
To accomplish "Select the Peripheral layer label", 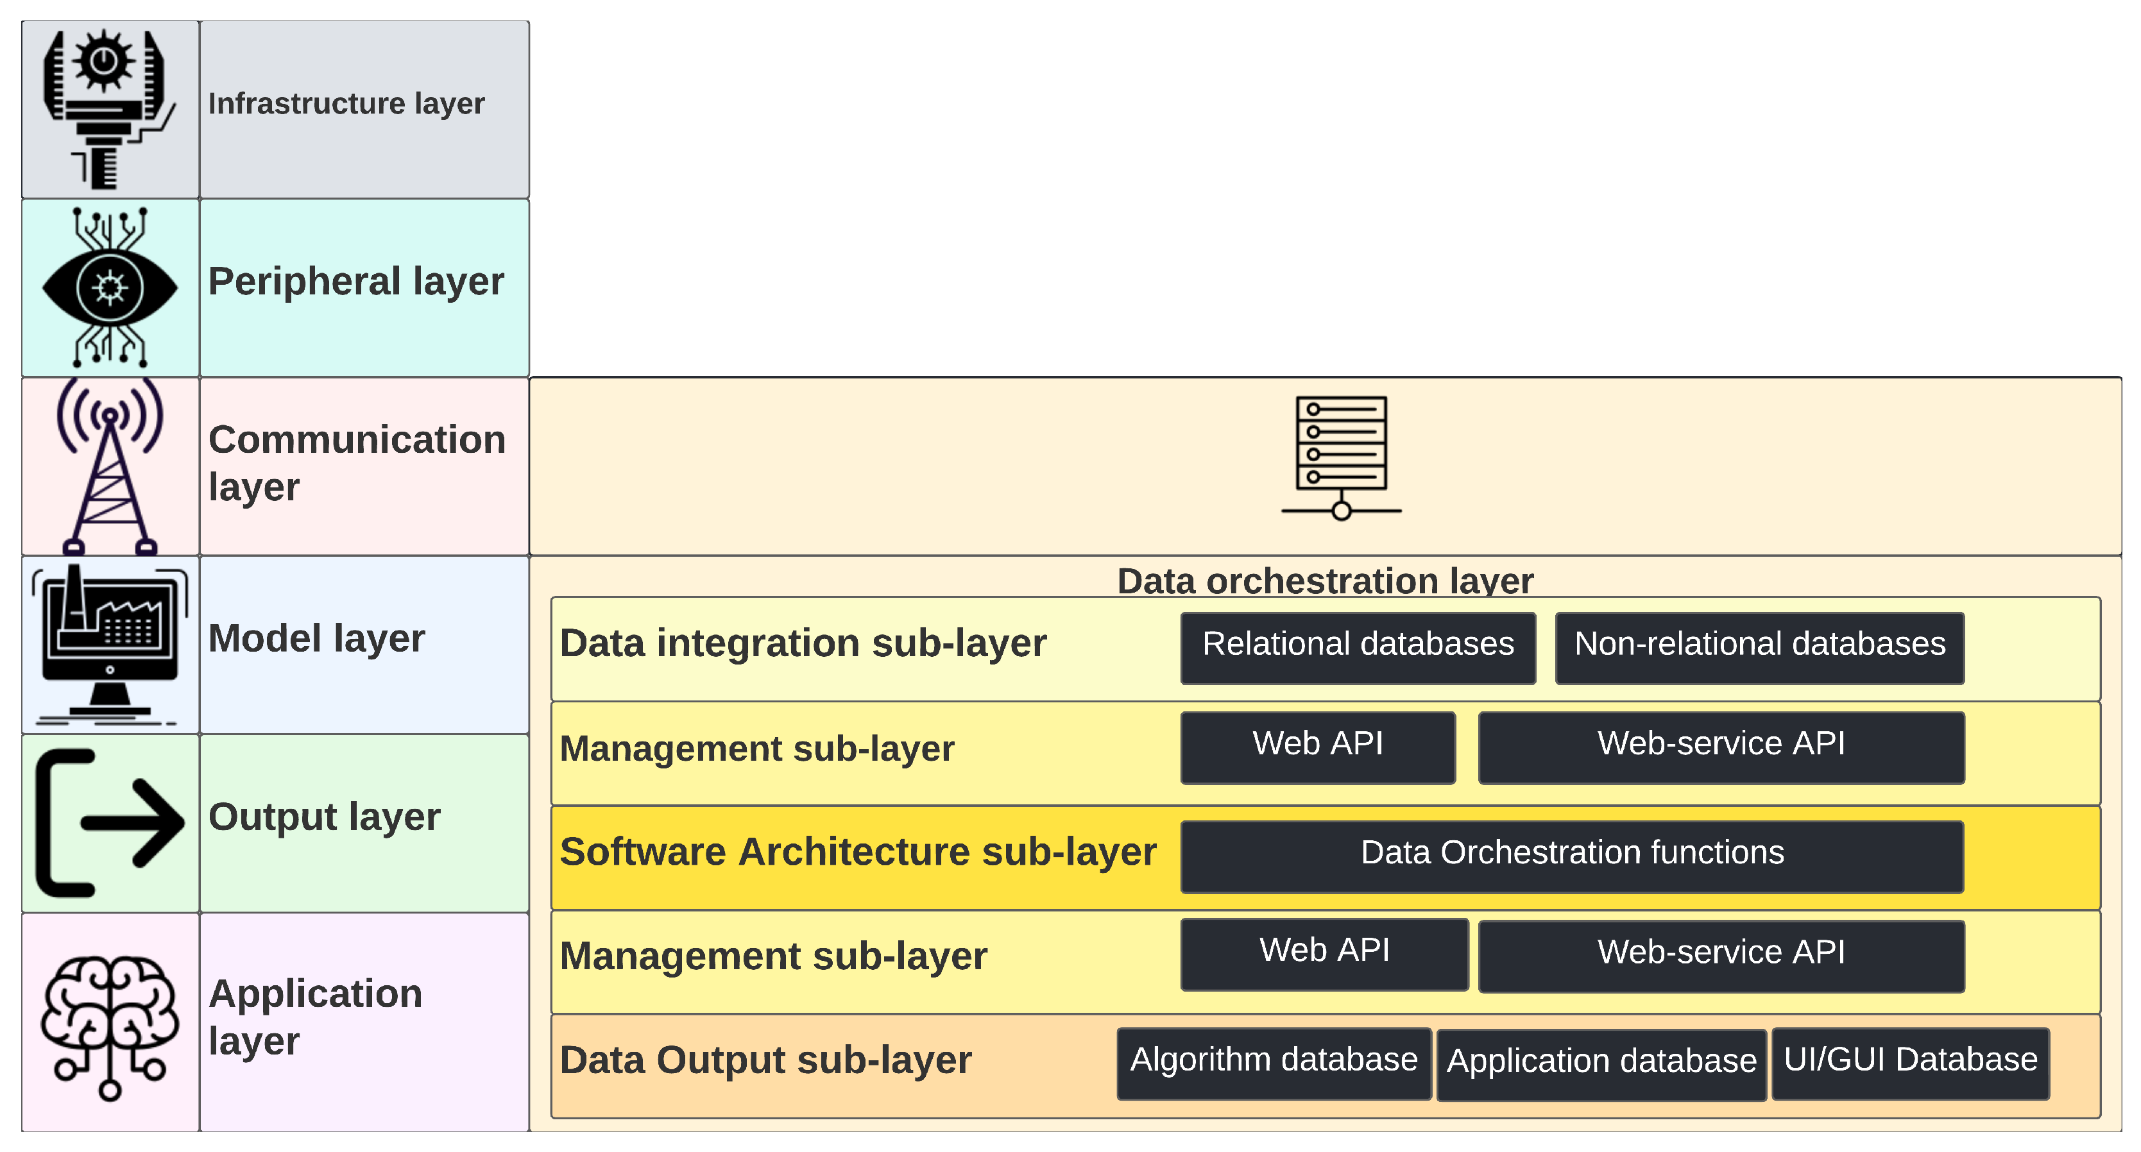I will pos(355,282).
